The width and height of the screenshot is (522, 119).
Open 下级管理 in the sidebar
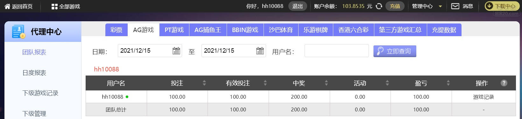(x=34, y=114)
